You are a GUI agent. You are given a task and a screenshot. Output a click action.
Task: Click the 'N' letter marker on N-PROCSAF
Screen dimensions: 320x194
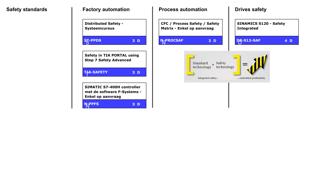pyautogui.click(x=163, y=43)
